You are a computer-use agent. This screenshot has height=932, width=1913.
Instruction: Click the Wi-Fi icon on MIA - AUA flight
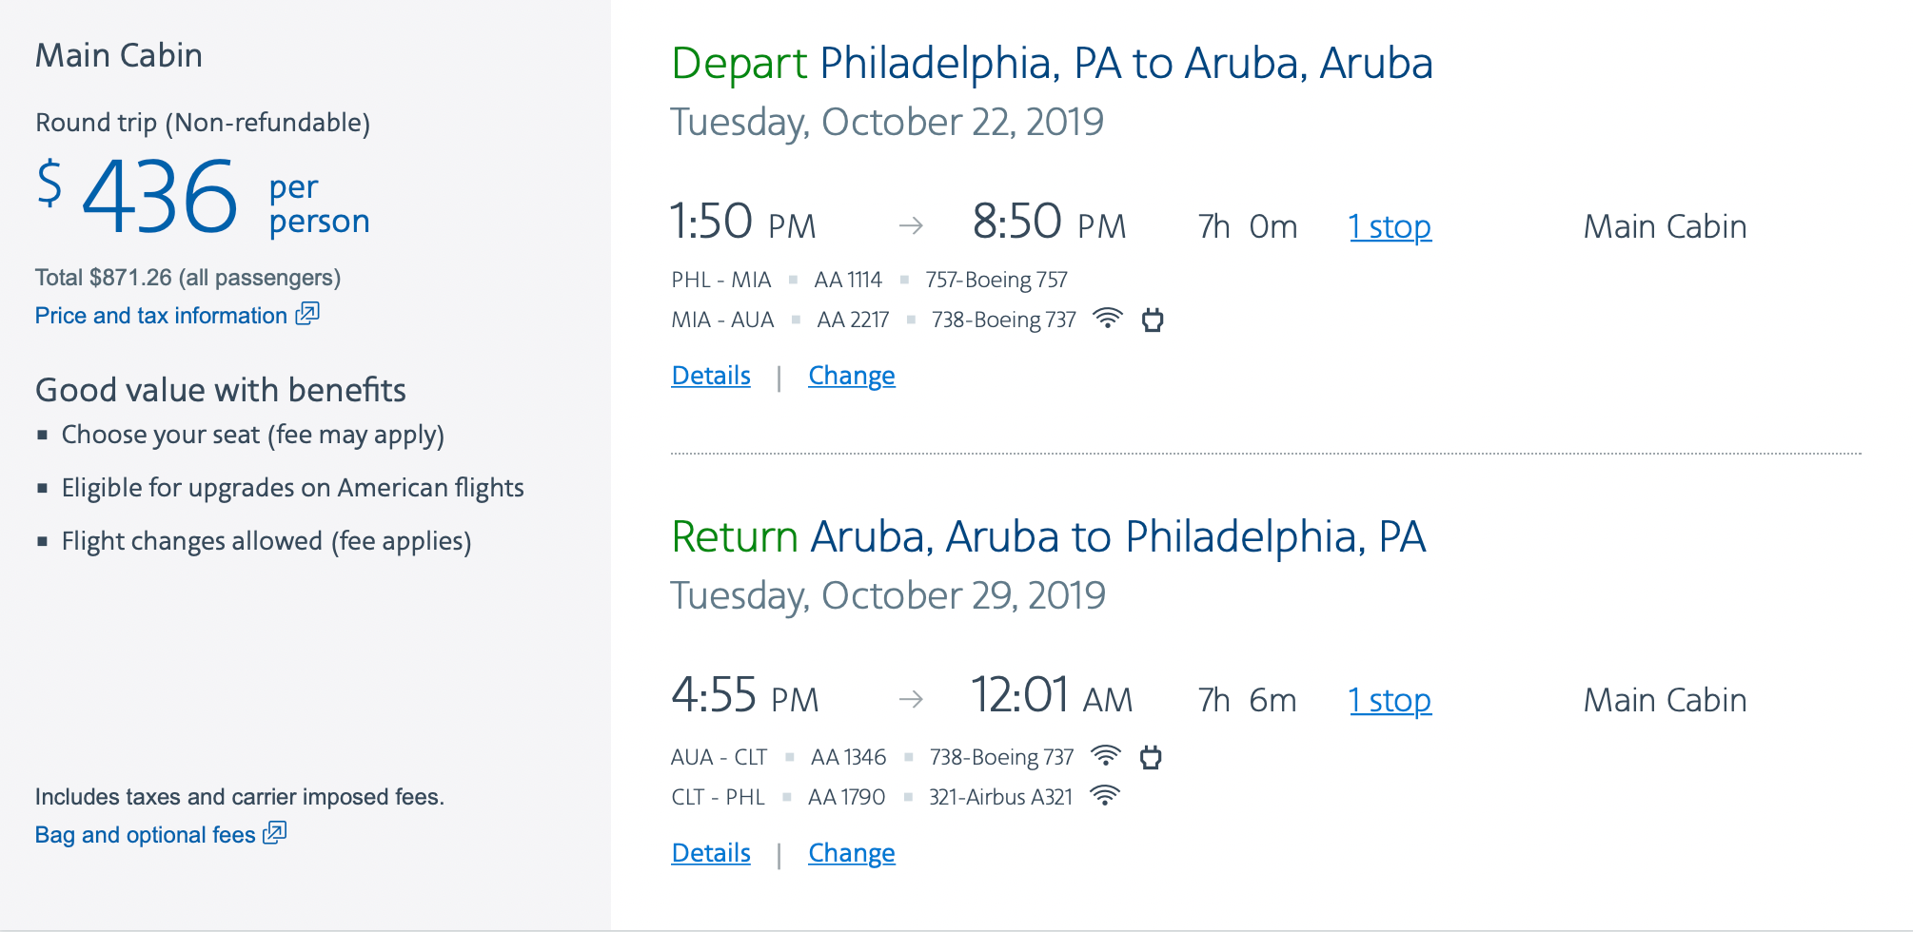coord(1107,319)
